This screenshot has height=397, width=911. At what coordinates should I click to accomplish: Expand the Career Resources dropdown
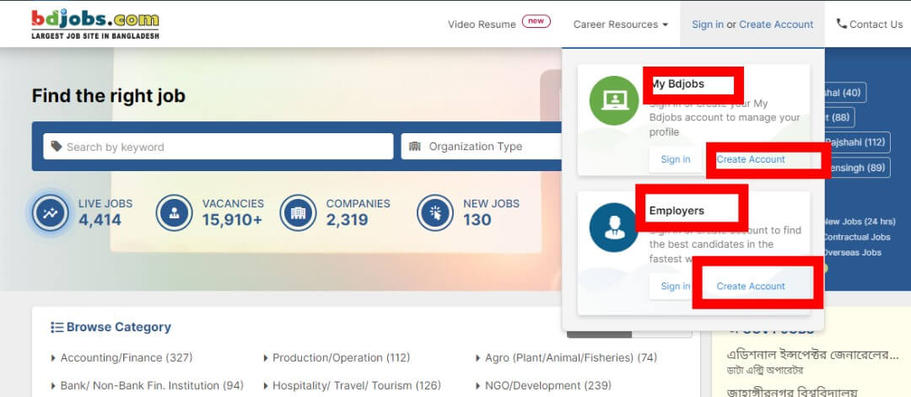coord(621,24)
